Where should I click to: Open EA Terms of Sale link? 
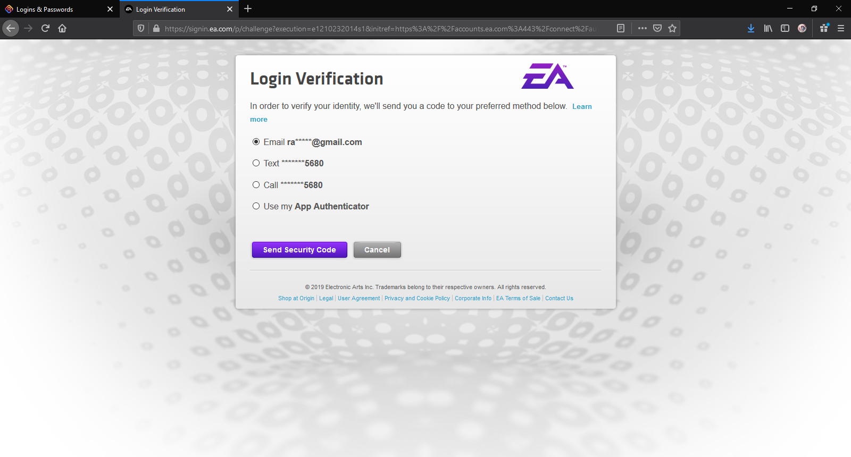[x=518, y=298]
